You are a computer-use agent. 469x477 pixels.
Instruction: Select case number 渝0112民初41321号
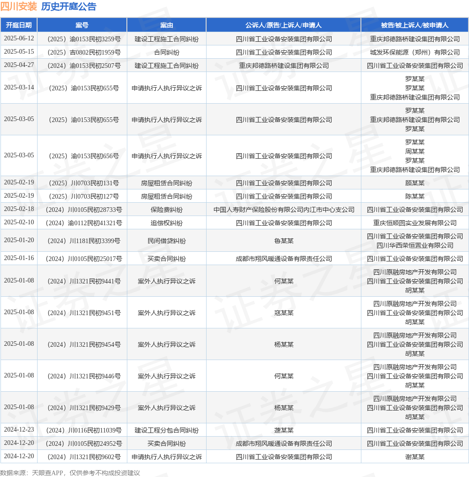coord(84,223)
